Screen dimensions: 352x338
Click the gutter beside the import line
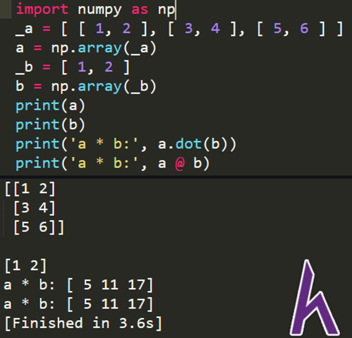5,9
